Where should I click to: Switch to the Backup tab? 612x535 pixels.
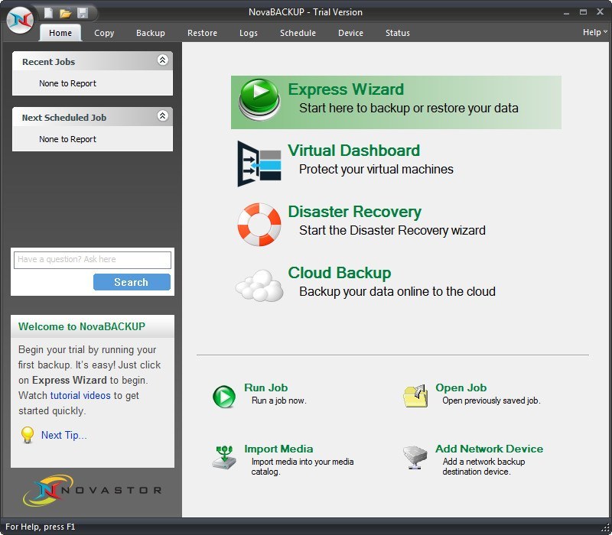click(x=150, y=33)
